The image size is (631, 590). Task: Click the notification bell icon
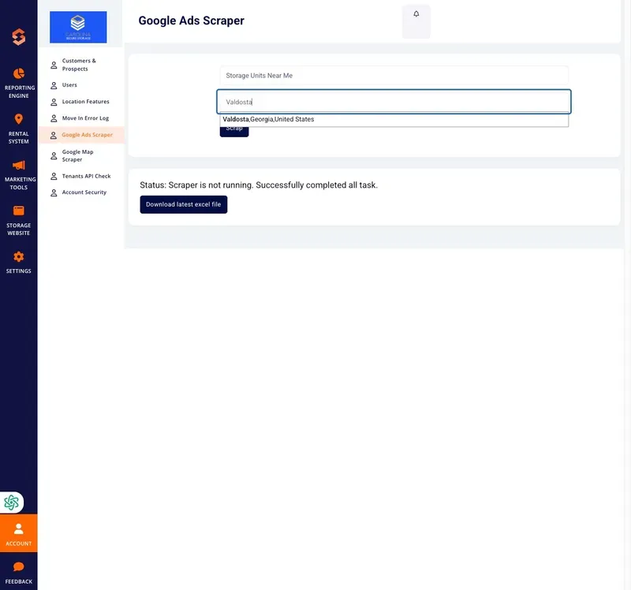tap(416, 14)
